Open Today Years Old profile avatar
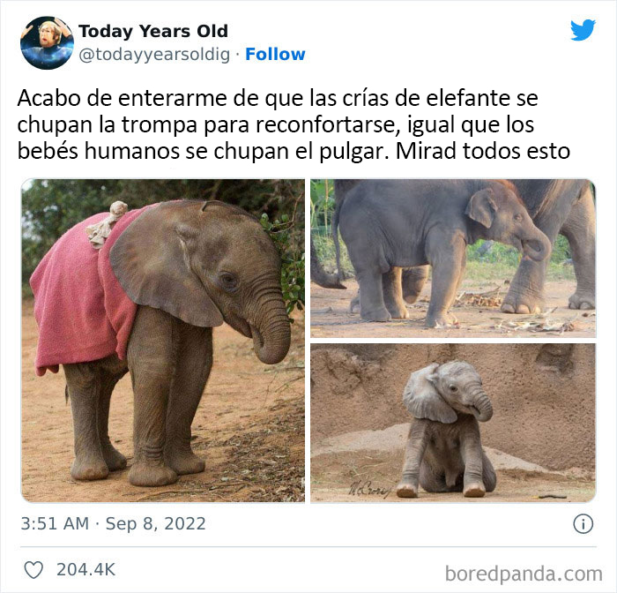 tap(47, 42)
